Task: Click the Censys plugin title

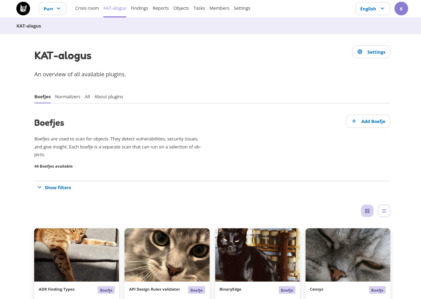Action: click(x=316, y=289)
